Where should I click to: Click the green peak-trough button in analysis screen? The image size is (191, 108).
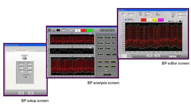(x=90, y=30)
